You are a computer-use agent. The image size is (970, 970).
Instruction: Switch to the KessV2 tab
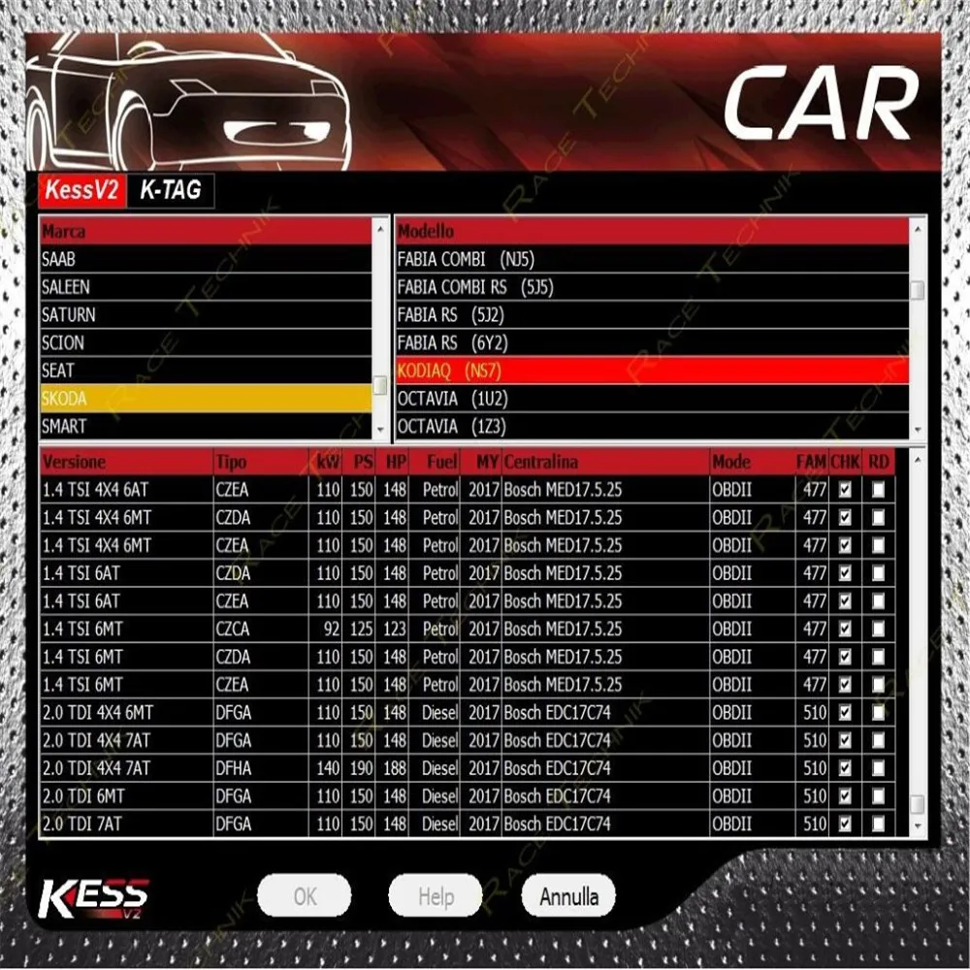(x=82, y=190)
